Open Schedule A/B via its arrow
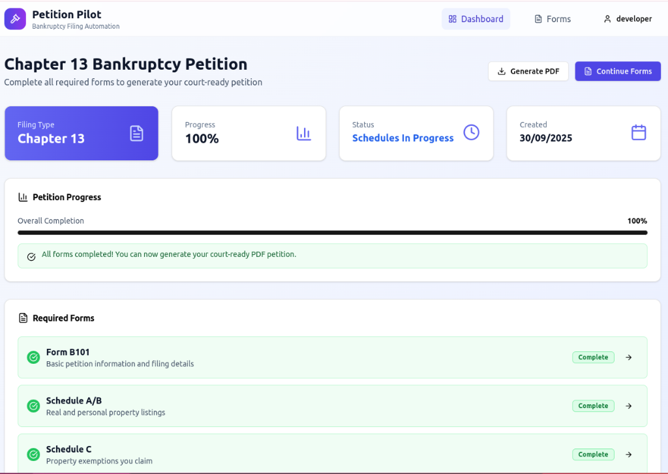 [x=628, y=406]
